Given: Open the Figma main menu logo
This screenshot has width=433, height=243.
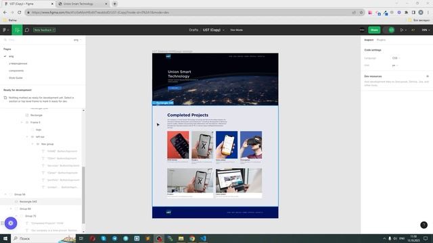Looking at the screenshot, I should tap(5, 30).
